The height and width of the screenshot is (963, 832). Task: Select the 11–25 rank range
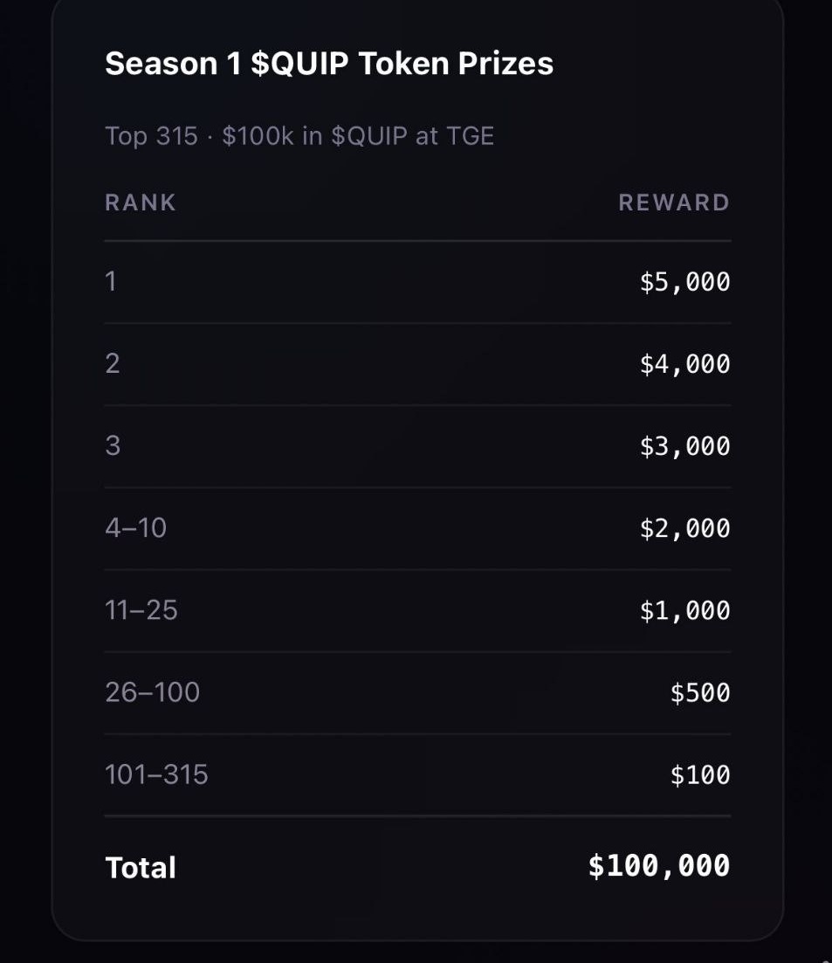pyautogui.click(x=141, y=610)
